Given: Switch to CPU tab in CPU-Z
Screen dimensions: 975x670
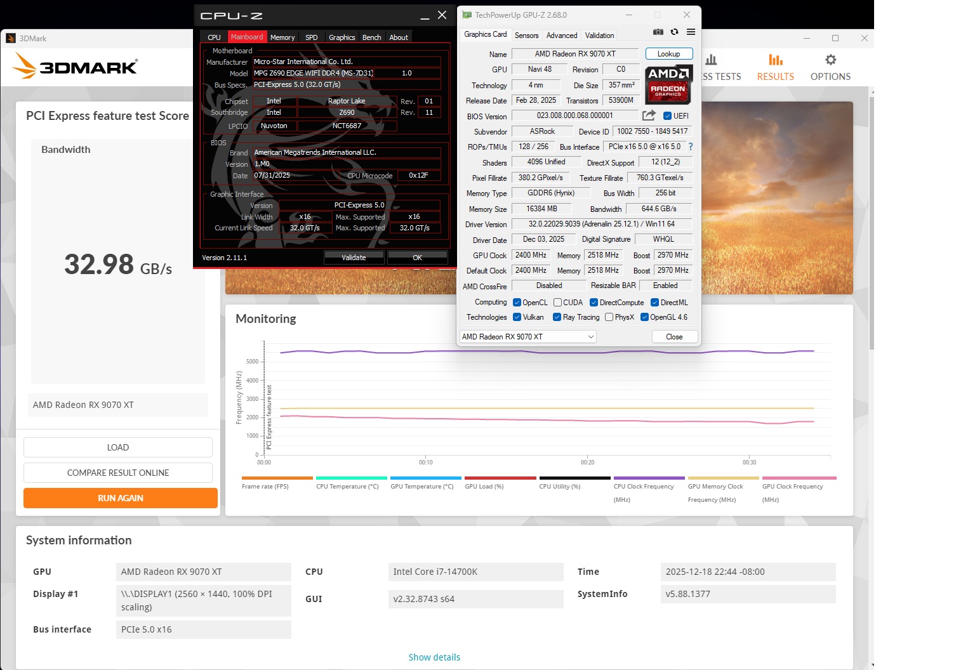Looking at the screenshot, I should pyautogui.click(x=214, y=37).
